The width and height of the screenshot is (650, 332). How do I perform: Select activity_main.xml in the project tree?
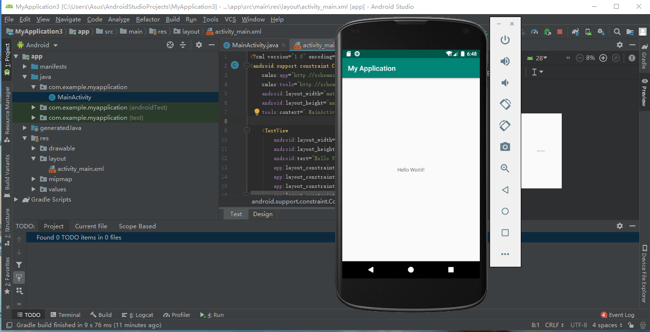80,169
